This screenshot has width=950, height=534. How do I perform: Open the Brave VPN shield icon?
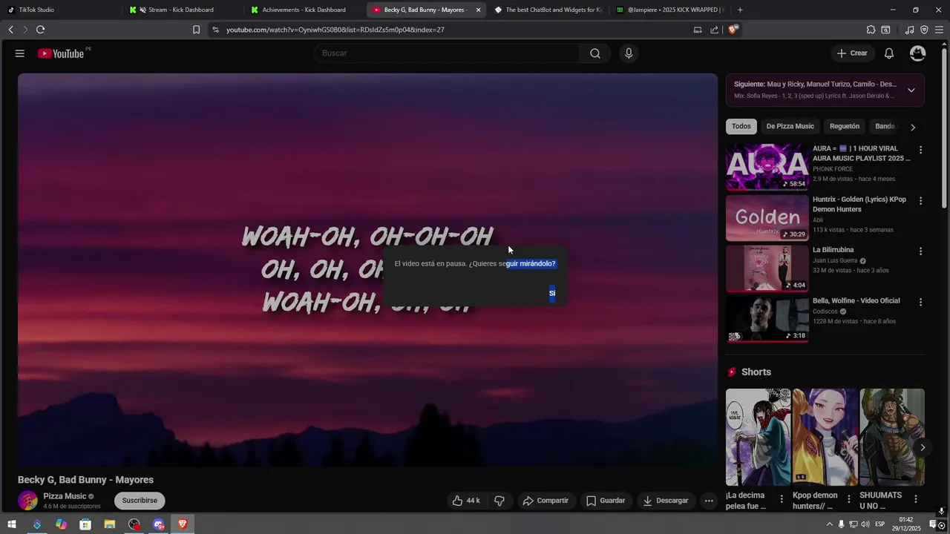924,30
